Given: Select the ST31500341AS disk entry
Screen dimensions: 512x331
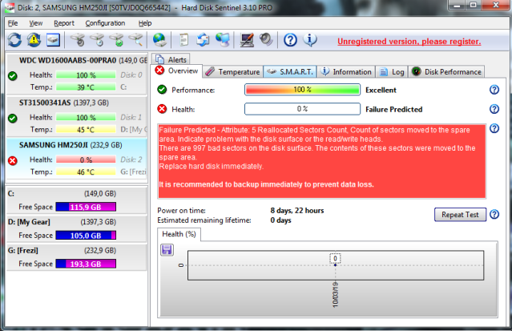Looking at the screenshot, I should tap(74, 103).
